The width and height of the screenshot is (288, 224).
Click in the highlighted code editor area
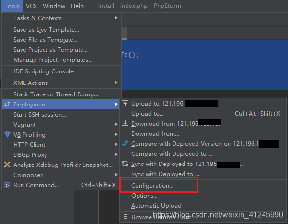(205, 65)
